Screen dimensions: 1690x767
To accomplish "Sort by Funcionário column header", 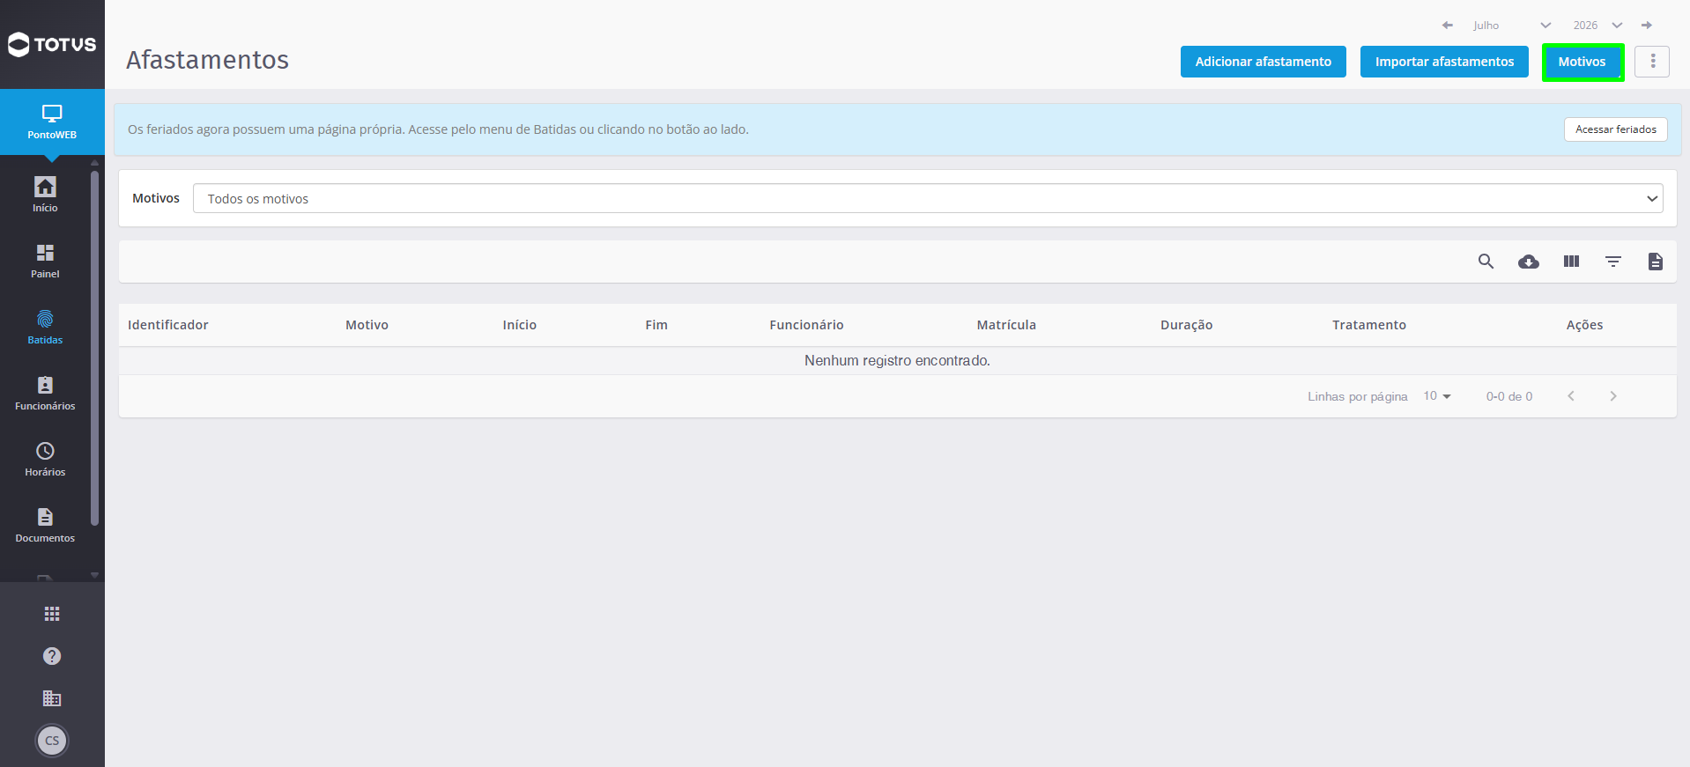I will click(x=806, y=325).
